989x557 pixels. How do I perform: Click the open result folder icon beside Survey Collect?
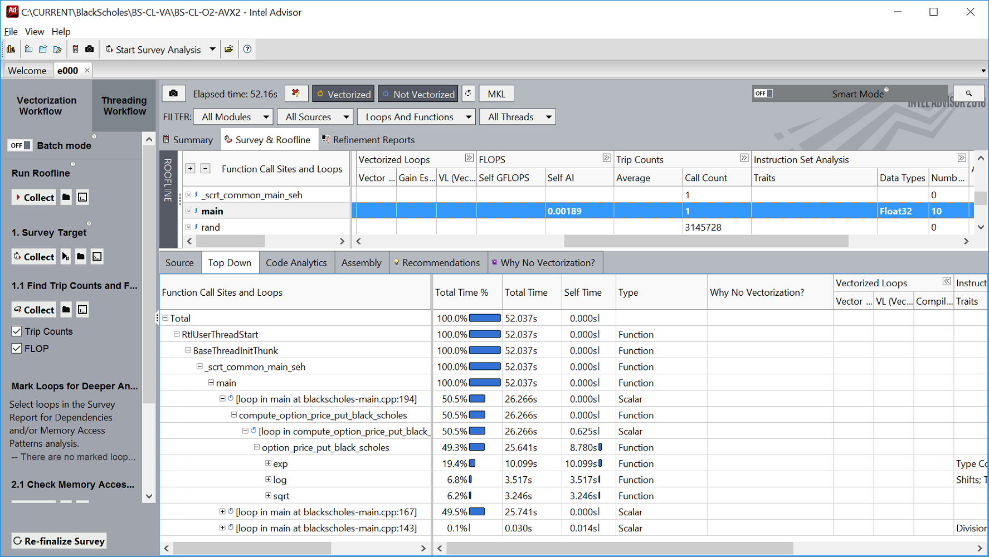pyautogui.click(x=80, y=256)
